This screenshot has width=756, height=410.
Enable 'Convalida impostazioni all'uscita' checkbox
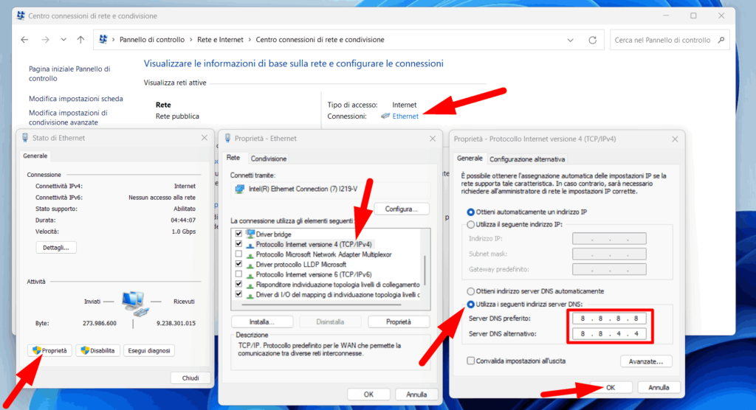pyautogui.click(x=470, y=361)
